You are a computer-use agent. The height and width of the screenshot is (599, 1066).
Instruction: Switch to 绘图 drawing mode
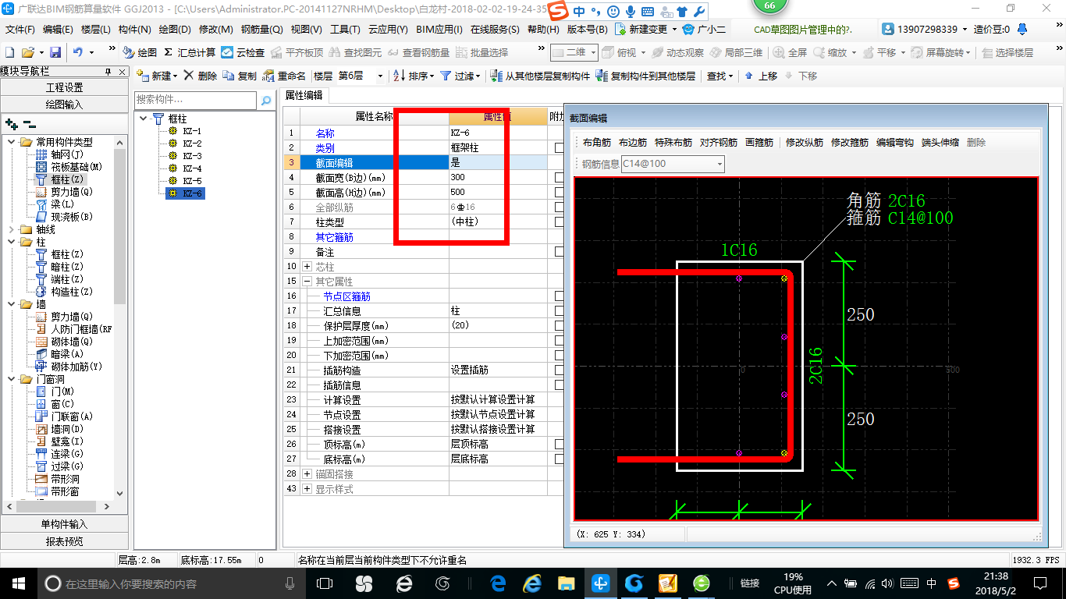[x=140, y=52]
